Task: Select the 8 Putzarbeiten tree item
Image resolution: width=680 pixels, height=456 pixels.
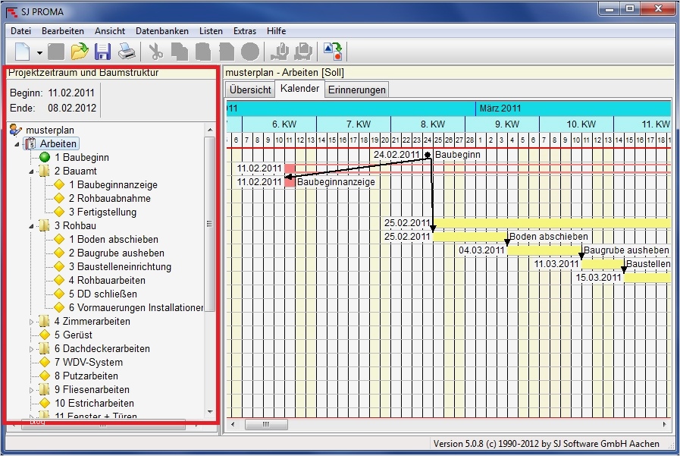Action: pyautogui.click(x=86, y=376)
